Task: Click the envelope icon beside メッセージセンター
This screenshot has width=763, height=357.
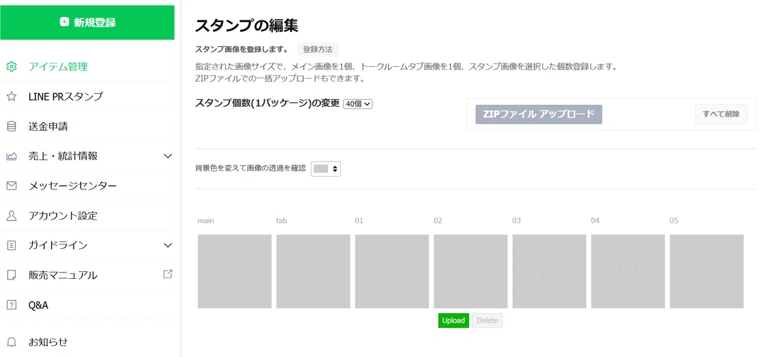Action: pos(11,186)
